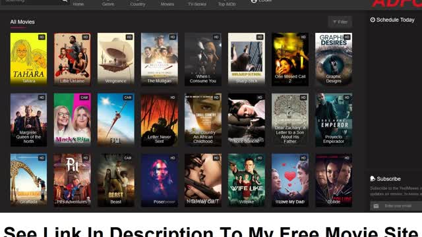Open the Sharp Stick movie poster

click(x=247, y=59)
